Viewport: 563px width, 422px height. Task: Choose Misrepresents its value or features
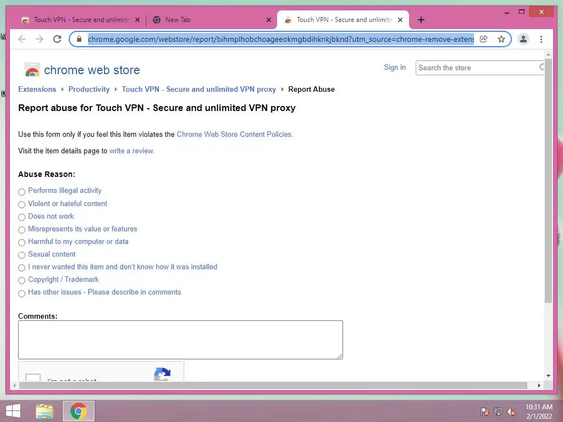click(x=21, y=230)
